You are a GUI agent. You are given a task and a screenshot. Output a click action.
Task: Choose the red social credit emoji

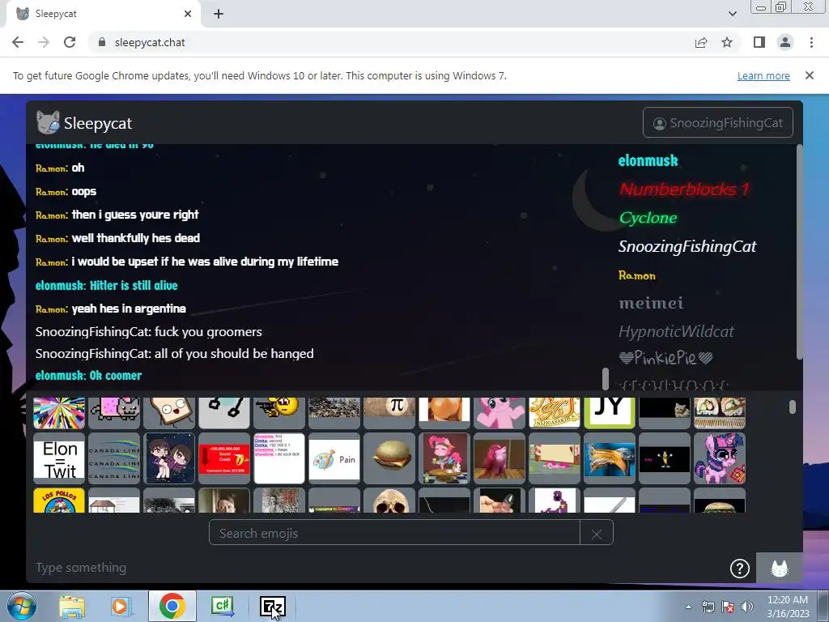(224, 458)
